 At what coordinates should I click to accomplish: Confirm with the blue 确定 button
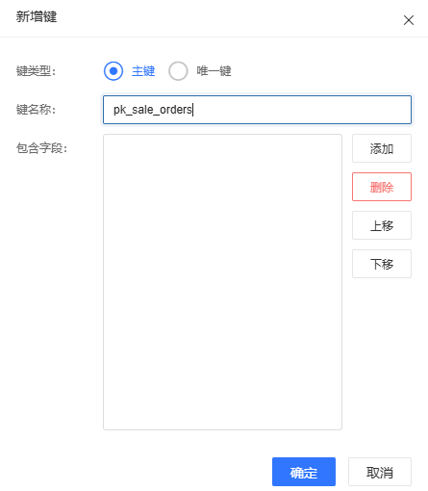click(x=304, y=472)
